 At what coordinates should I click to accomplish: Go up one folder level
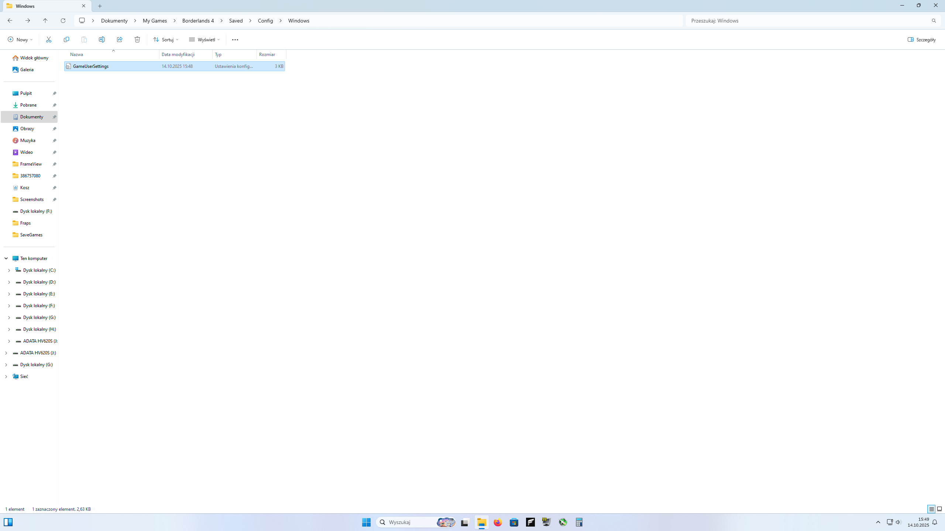coord(45,21)
